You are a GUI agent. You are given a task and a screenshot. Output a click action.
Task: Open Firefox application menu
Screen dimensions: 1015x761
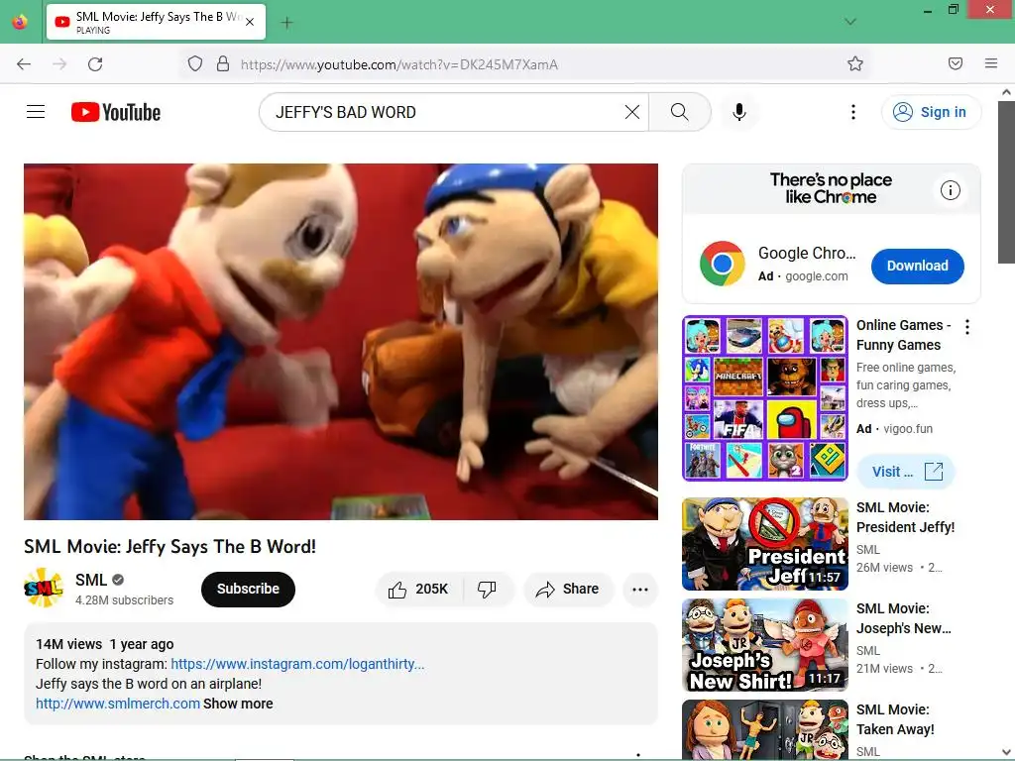[x=991, y=63]
